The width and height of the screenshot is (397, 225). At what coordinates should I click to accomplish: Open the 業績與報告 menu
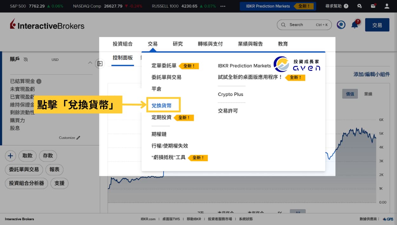coord(250,44)
